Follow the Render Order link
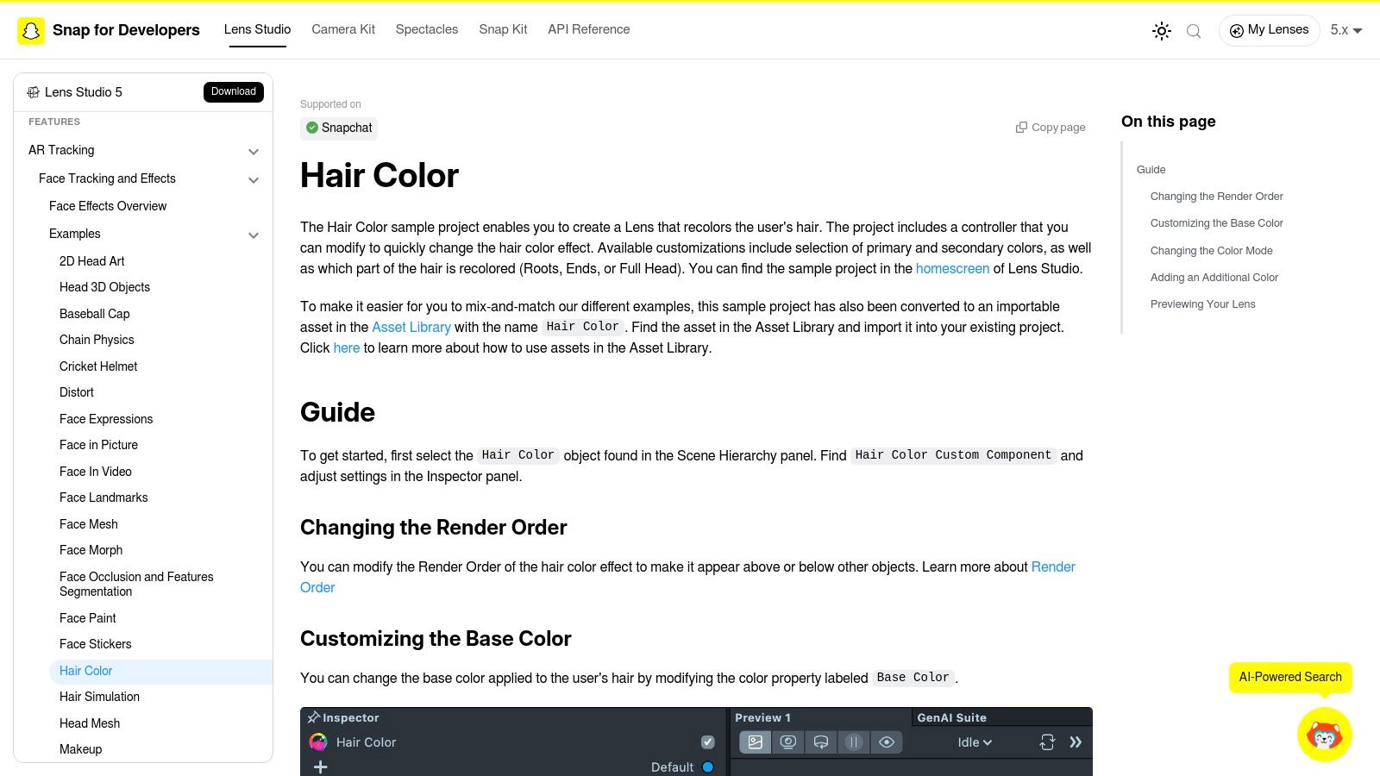 coord(687,577)
